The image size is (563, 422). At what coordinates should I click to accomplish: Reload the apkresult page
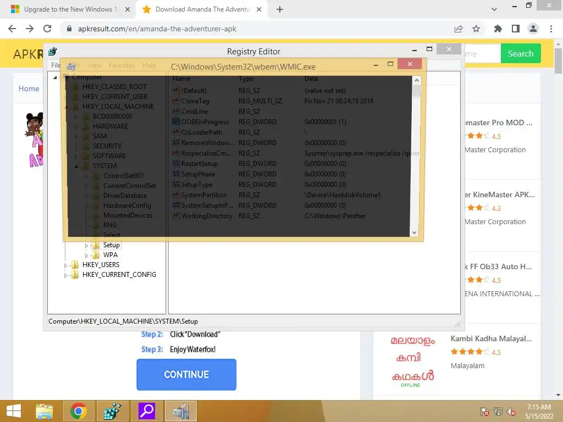pos(47,29)
